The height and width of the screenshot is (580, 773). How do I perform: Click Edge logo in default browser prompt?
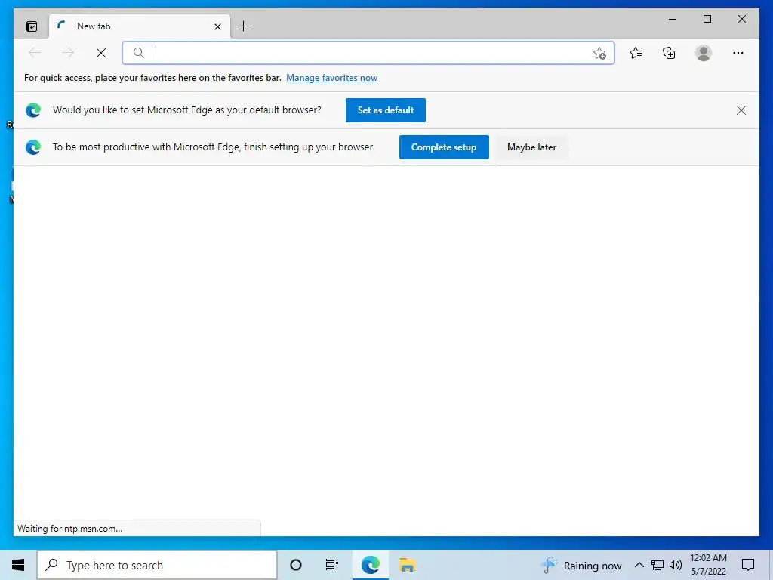(33, 110)
